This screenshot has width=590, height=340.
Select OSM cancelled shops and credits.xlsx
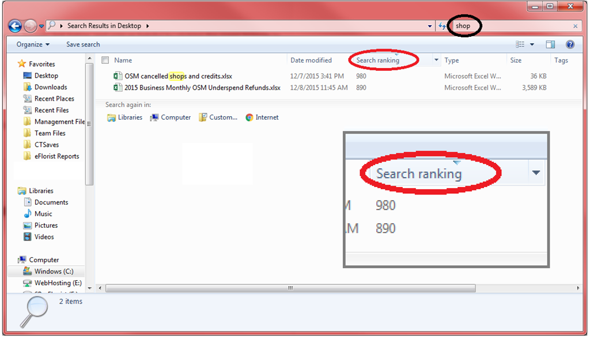coord(179,76)
